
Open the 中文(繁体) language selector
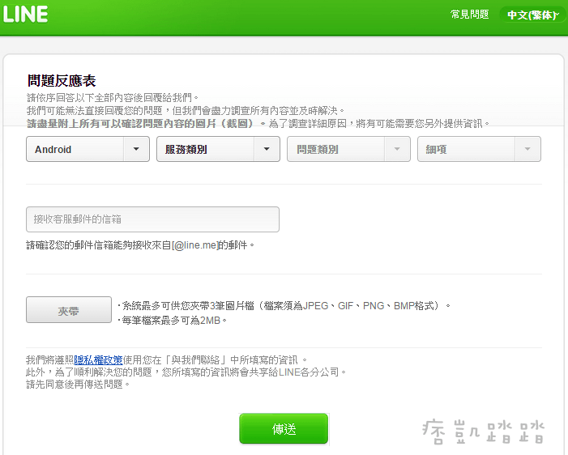pyautogui.click(x=533, y=15)
